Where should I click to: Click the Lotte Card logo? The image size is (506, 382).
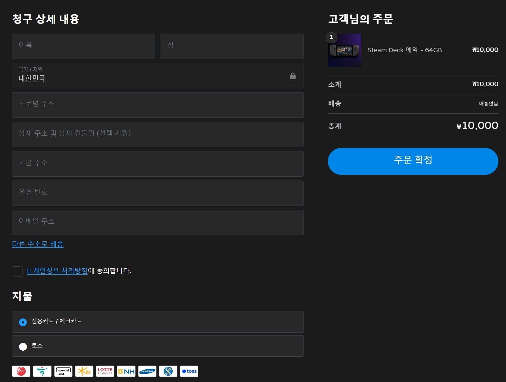click(105, 371)
